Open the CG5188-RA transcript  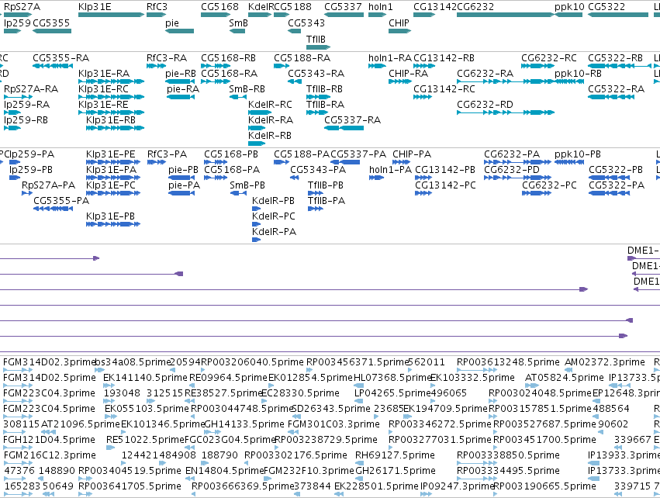tap(282, 66)
